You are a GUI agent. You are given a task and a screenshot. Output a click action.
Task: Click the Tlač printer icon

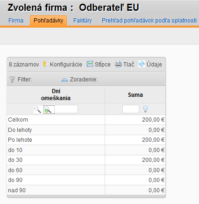pos(118,64)
